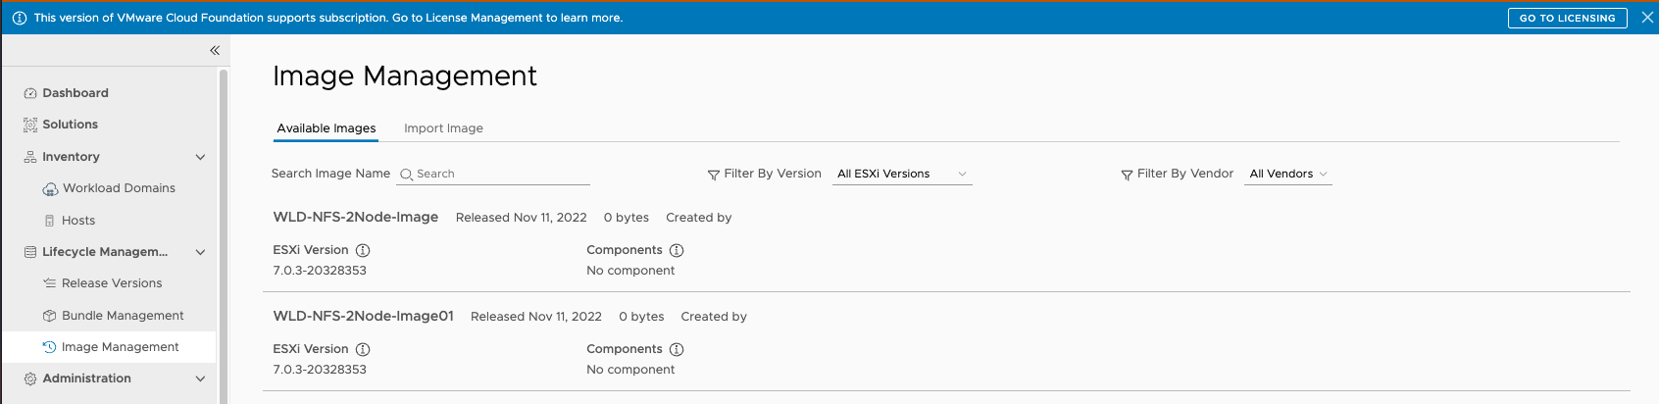Click the search magnifier icon
The height and width of the screenshot is (404, 1659).
pyautogui.click(x=406, y=175)
